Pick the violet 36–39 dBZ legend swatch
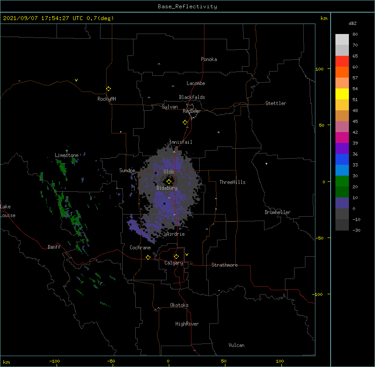375x367 pixels. tap(342, 149)
